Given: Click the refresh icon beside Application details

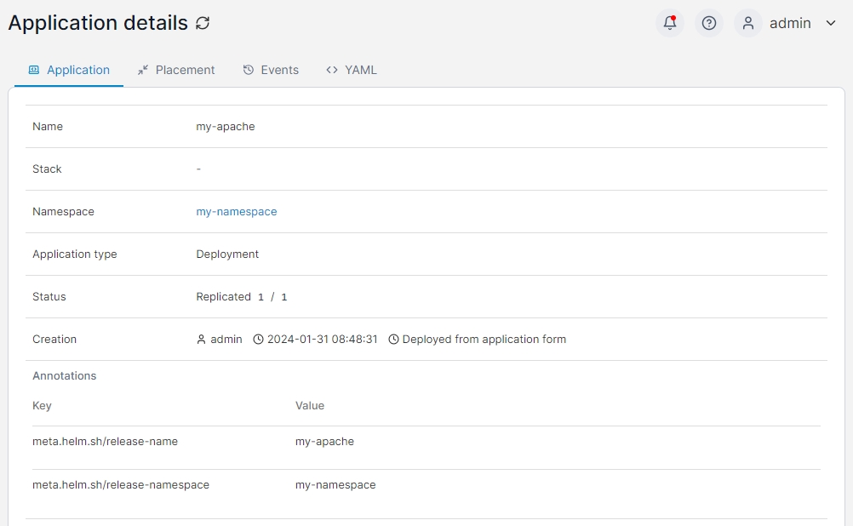Looking at the screenshot, I should click(x=203, y=24).
